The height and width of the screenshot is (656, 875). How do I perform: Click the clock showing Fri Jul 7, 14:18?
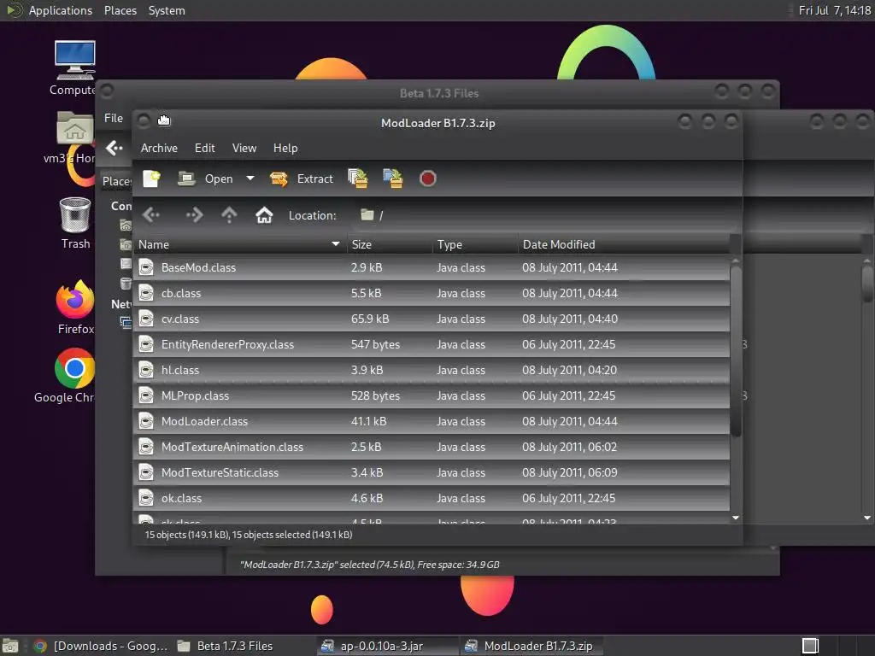click(x=834, y=10)
